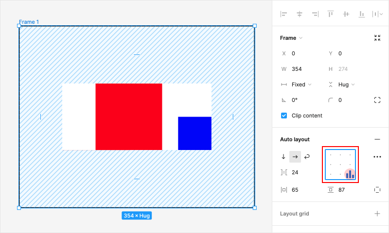Toggle the Clip content checkbox
This screenshot has width=389, height=233.
pos(284,116)
